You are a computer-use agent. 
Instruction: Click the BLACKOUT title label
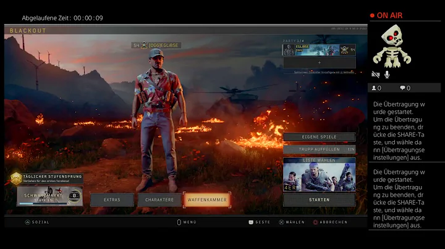tap(28, 31)
